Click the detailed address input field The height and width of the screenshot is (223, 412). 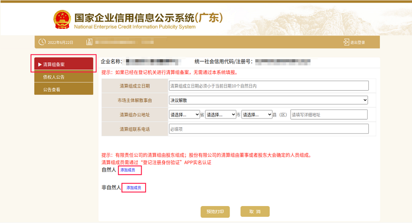pos(329,114)
